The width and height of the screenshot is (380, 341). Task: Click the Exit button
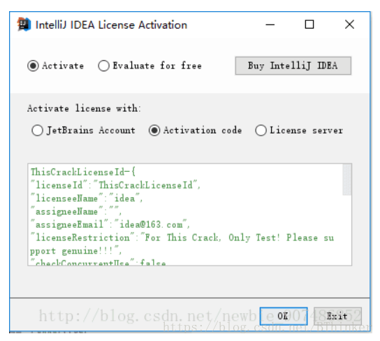337,316
